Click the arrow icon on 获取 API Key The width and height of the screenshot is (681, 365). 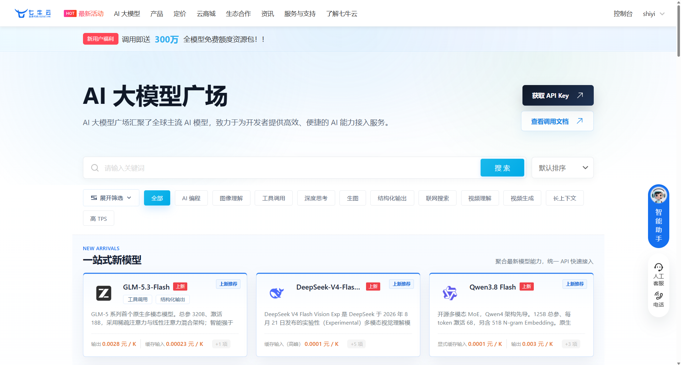580,95
